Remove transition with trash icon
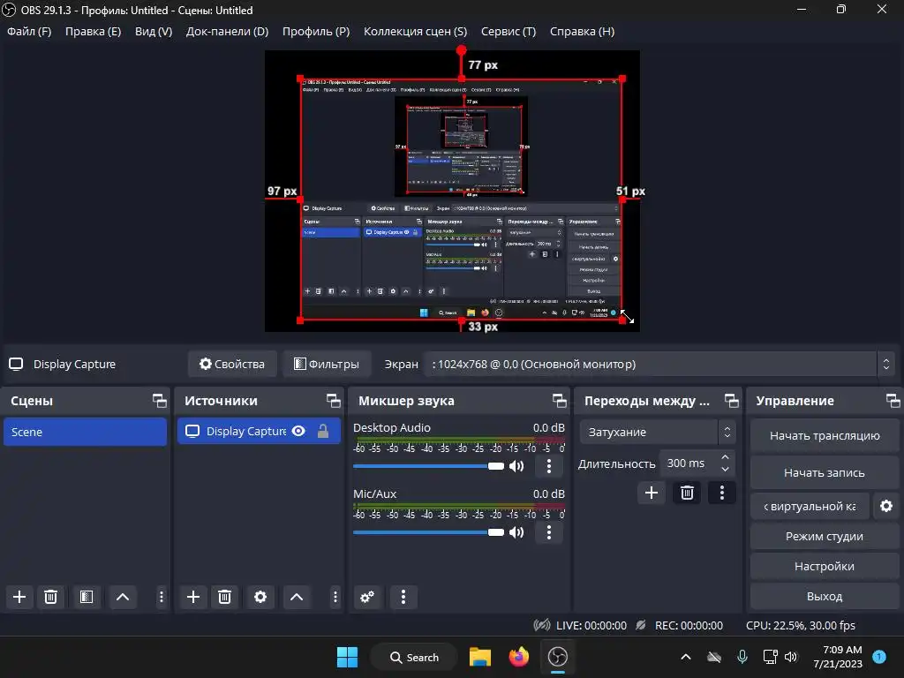This screenshot has height=678, width=904. (x=687, y=493)
